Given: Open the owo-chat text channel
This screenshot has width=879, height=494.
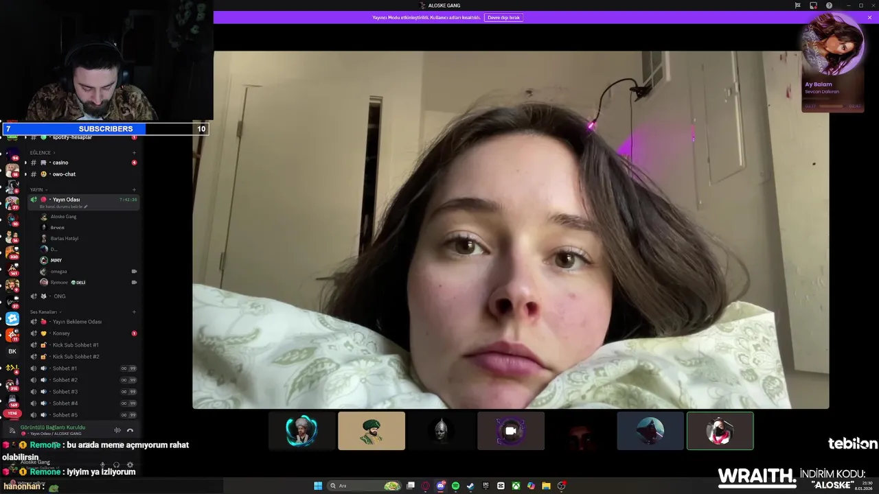Looking at the screenshot, I should (x=83, y=174).
